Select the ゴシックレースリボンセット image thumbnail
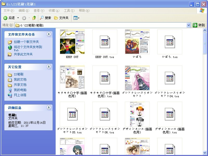Image resolution: width=208 pixels, height=156 pixels. click(x=137, y=78)
